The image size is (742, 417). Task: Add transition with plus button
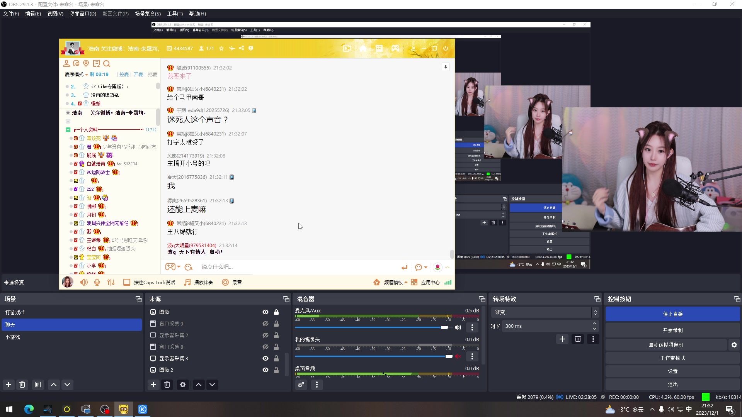(x=562, y=339)
